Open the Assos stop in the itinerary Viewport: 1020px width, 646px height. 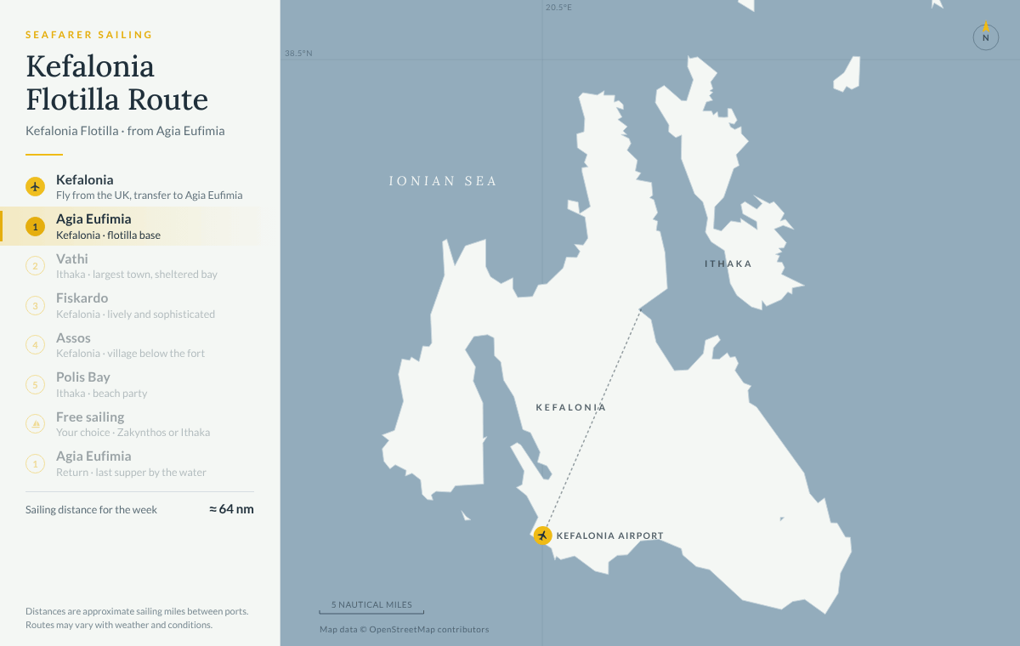139,345
